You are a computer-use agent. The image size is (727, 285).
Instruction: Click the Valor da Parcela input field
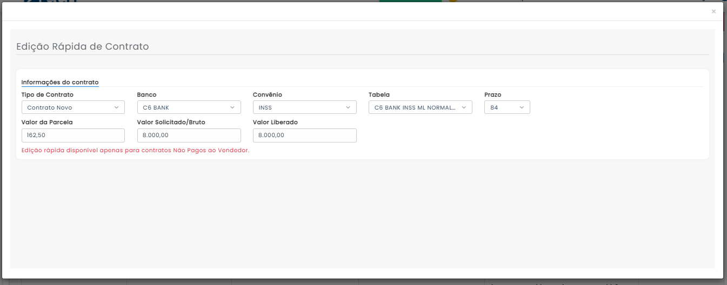pyautogui.click(x=73, y=135)
